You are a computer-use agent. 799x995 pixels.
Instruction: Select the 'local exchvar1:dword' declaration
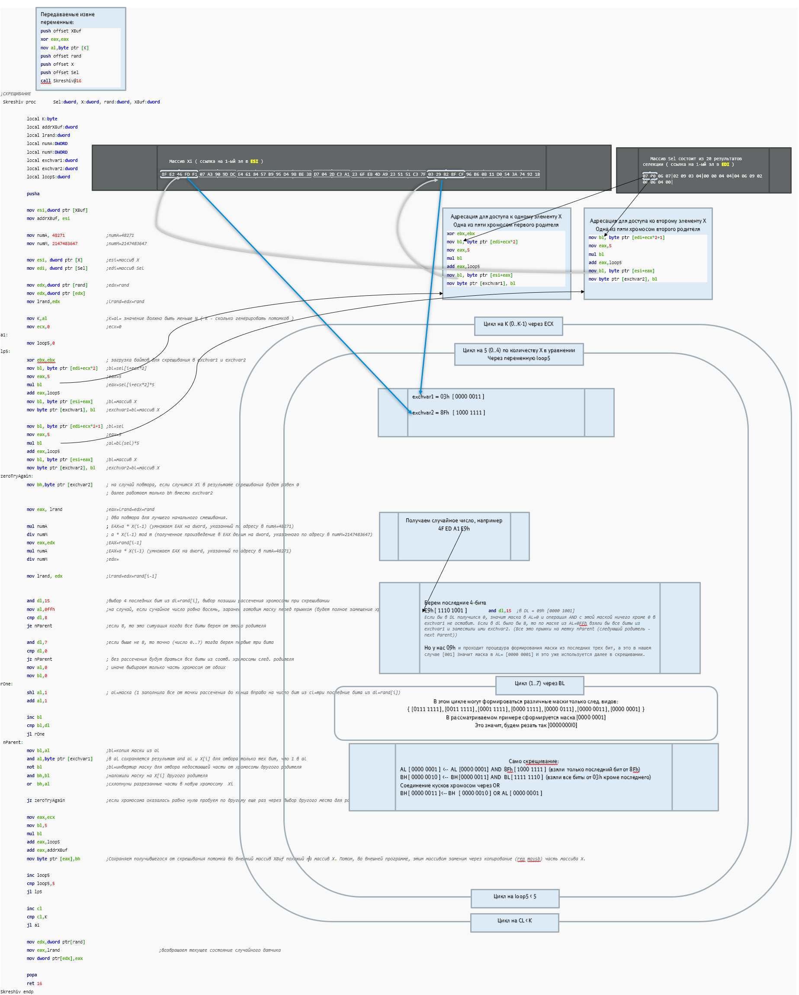[x=52, y=160]
